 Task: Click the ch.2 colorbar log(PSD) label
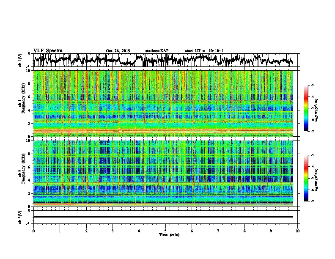316,179
